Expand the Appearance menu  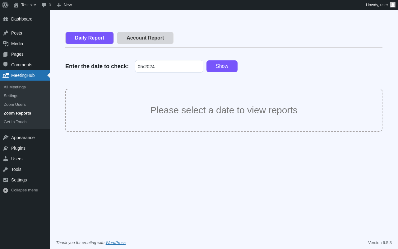click(x=23, y=138)
